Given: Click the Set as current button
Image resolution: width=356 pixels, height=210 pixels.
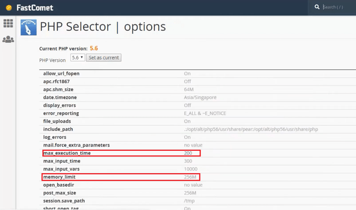Looking at the screenshot, I should 103,58.
